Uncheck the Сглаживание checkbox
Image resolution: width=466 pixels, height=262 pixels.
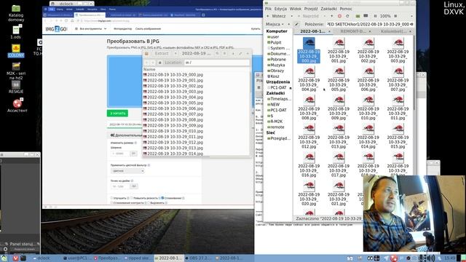[162, 198]
